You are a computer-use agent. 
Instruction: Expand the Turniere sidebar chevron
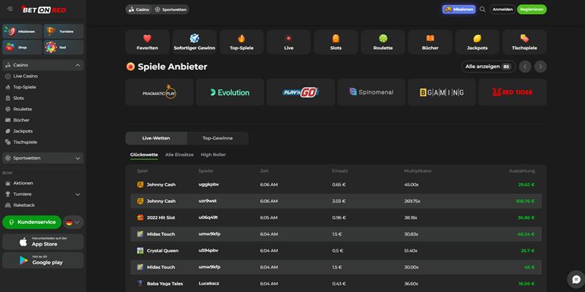(x=78, y=194)
